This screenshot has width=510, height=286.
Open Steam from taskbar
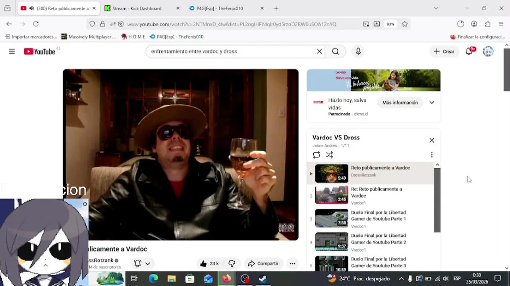click(263, 278)
